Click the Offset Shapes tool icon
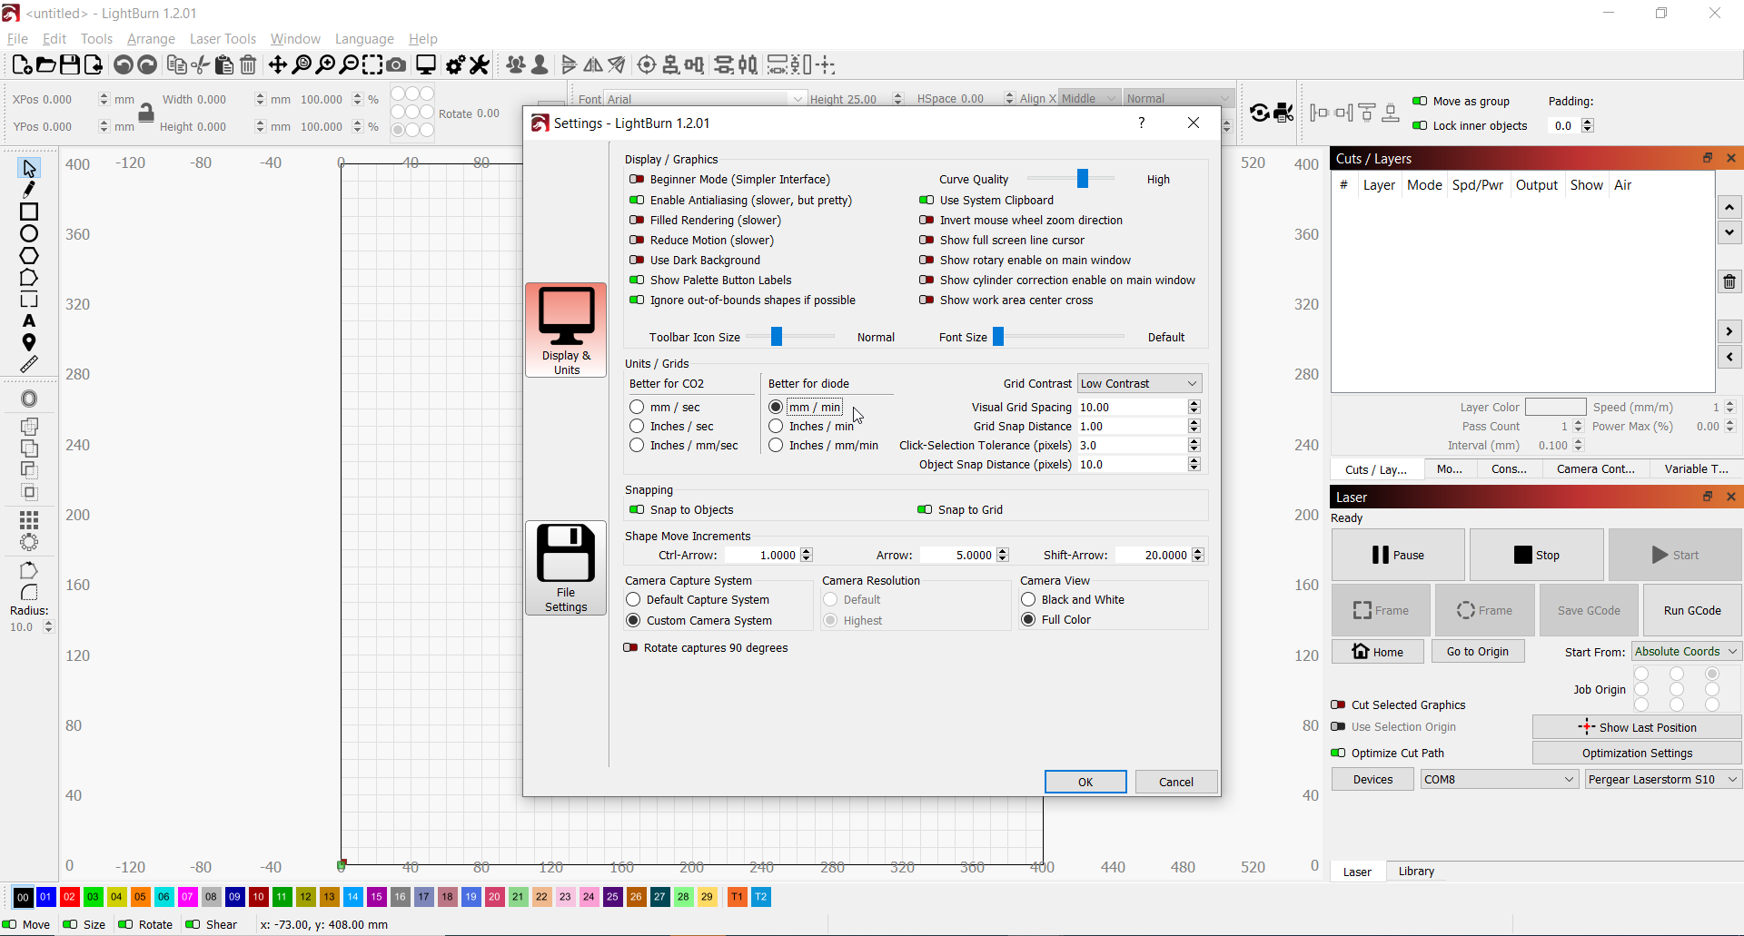The height and width of the screenshot is (936, 1744). click(x=29, y=399)
